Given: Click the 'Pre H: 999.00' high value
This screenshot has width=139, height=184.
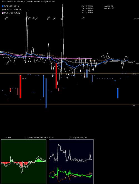Looking at the screenshot, I should [87, 8].
